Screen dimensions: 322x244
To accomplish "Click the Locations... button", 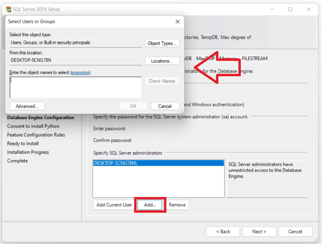I will click(x=162, y=61).
